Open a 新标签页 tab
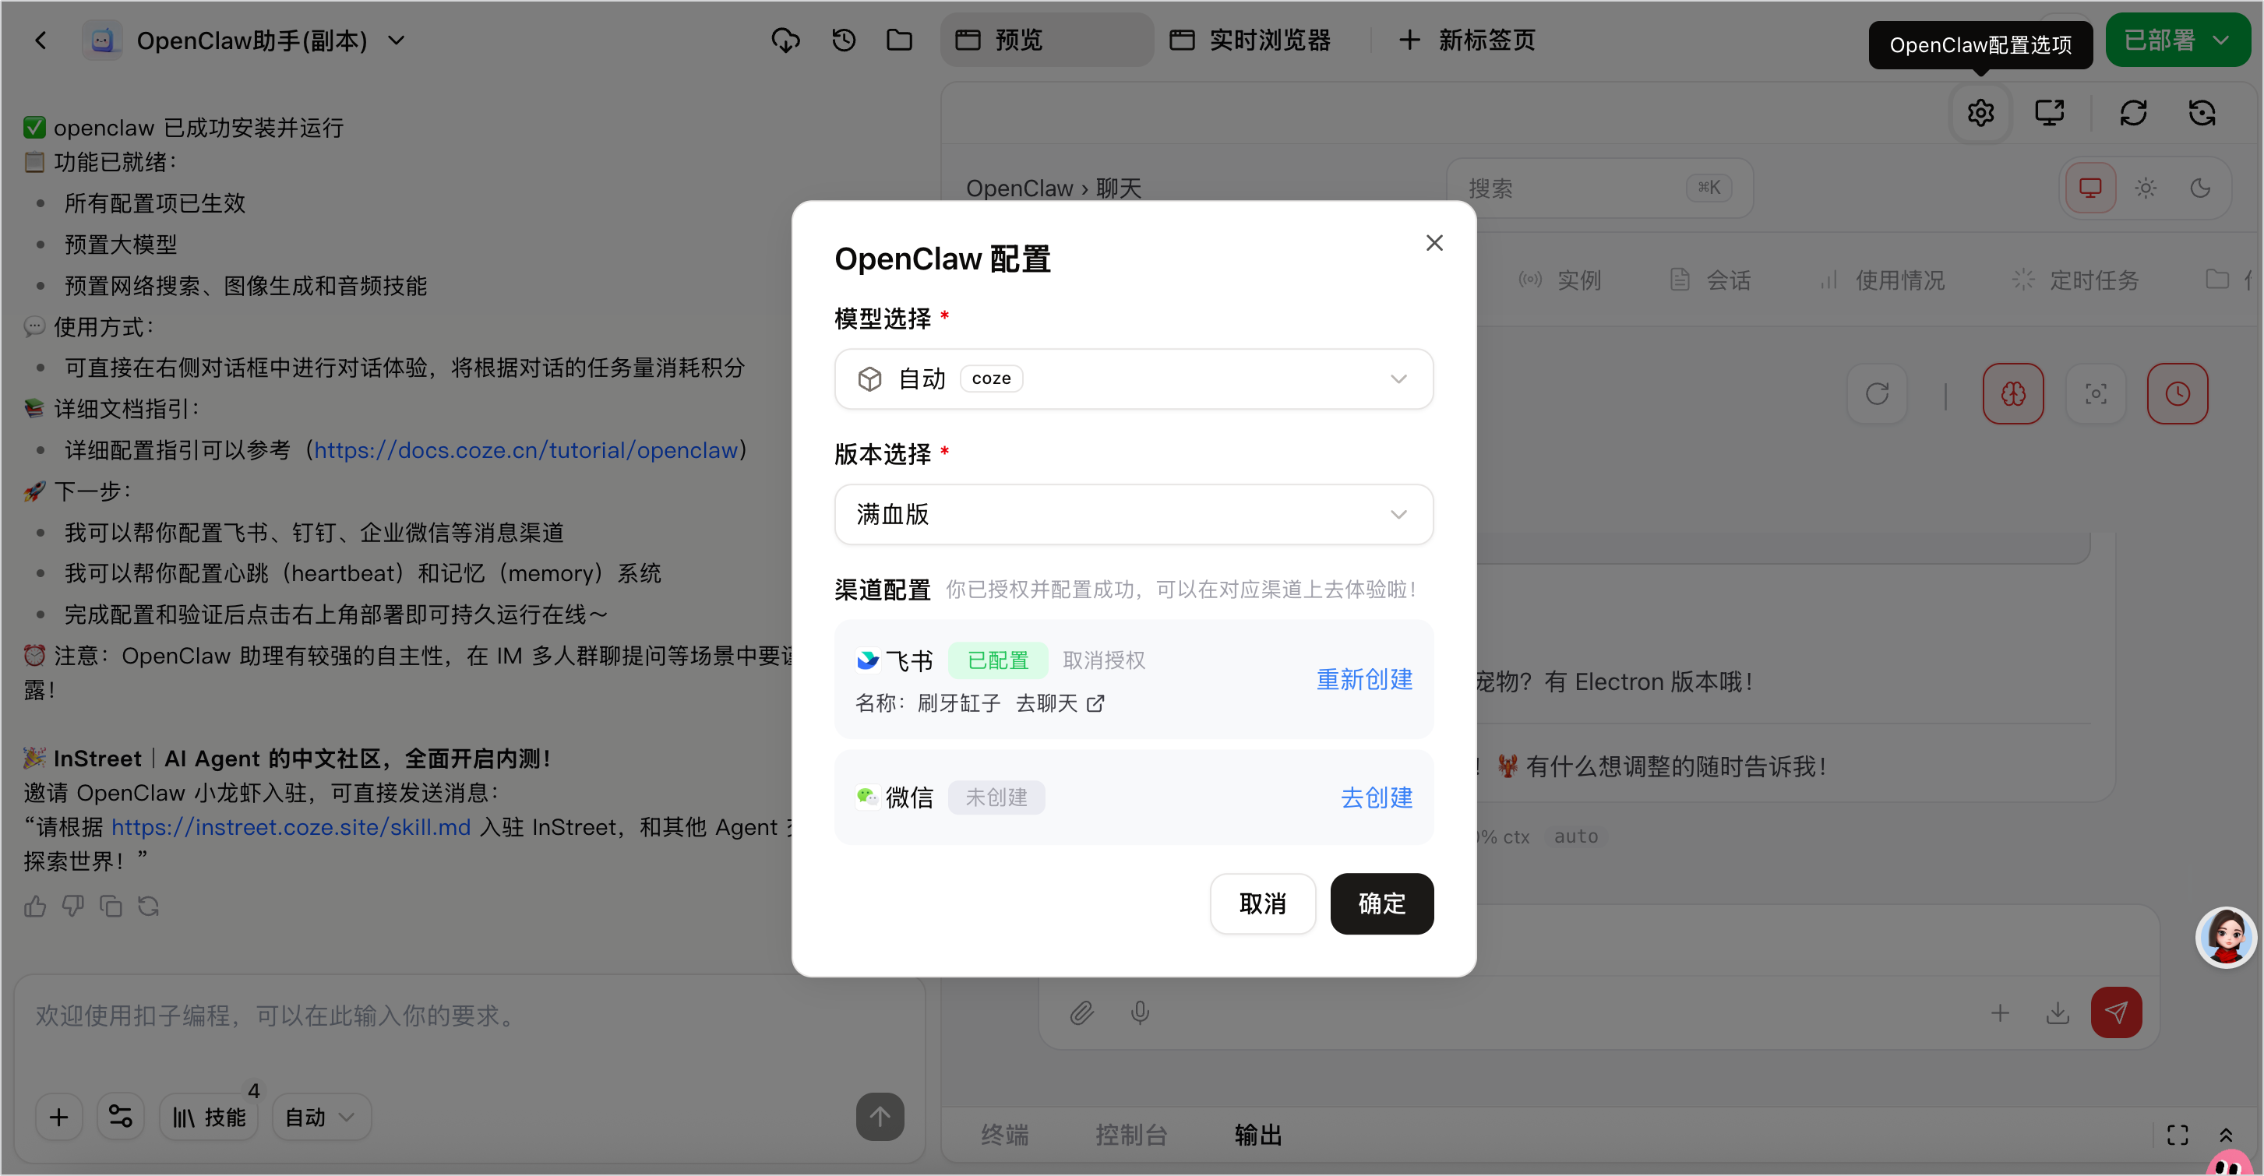The image size is (2264, 1176). coord(1466,40)
